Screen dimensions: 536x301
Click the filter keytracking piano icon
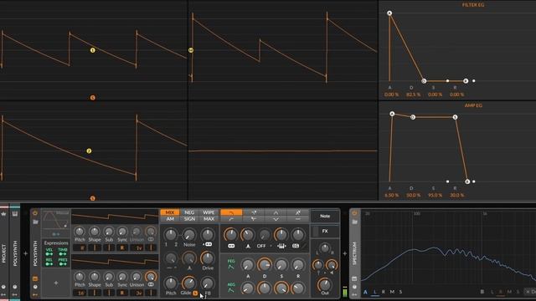281,246
